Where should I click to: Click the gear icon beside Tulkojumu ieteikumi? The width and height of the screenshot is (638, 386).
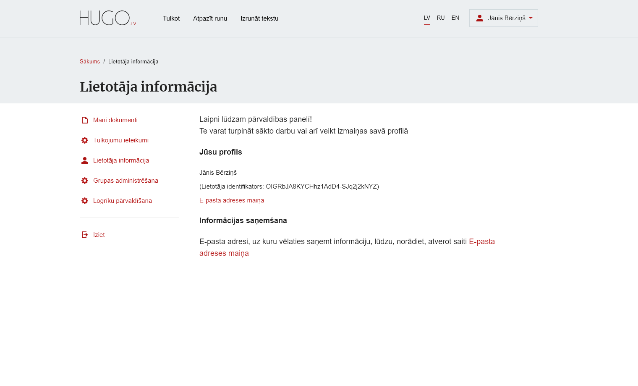(85, 140)
